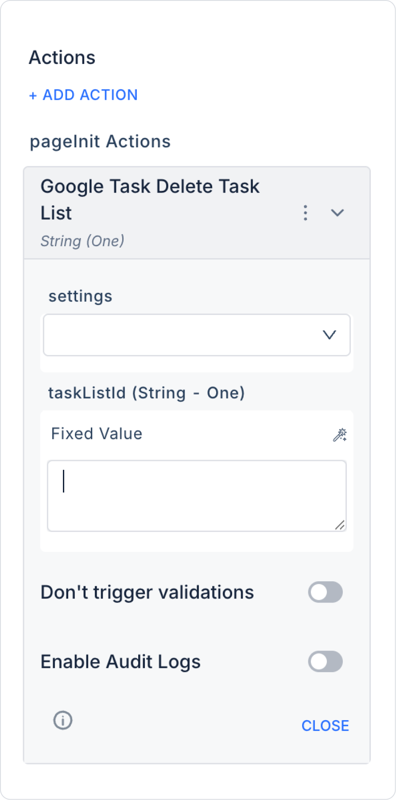This screenshot has width=396, height=800.
Task: Click the info circle icon
Action: (63, 720)
